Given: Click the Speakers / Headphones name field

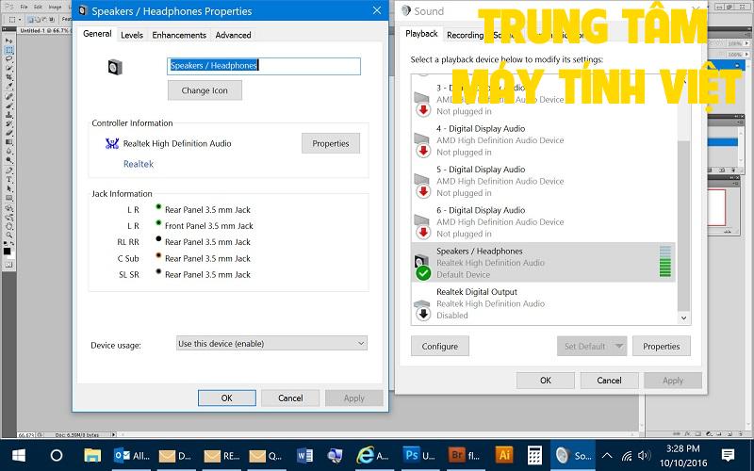Looking at the screenshot, I should click(x=264, y=66).
